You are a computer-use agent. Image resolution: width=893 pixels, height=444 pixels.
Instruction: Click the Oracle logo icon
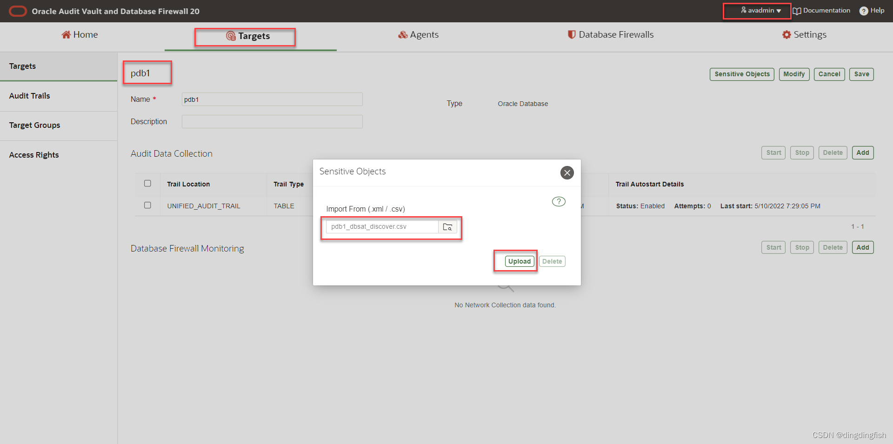coord(18,11)
